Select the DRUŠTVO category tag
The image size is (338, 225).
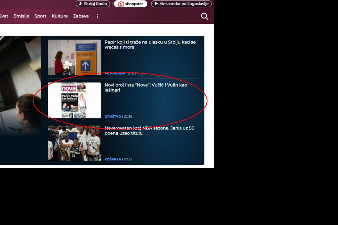(112, 117)
